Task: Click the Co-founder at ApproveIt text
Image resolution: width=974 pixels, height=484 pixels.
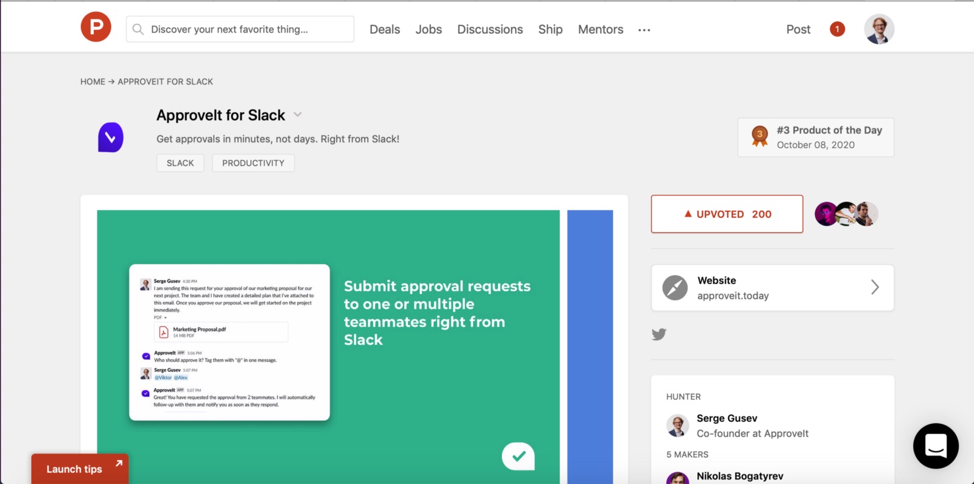Action: point(752,433)
